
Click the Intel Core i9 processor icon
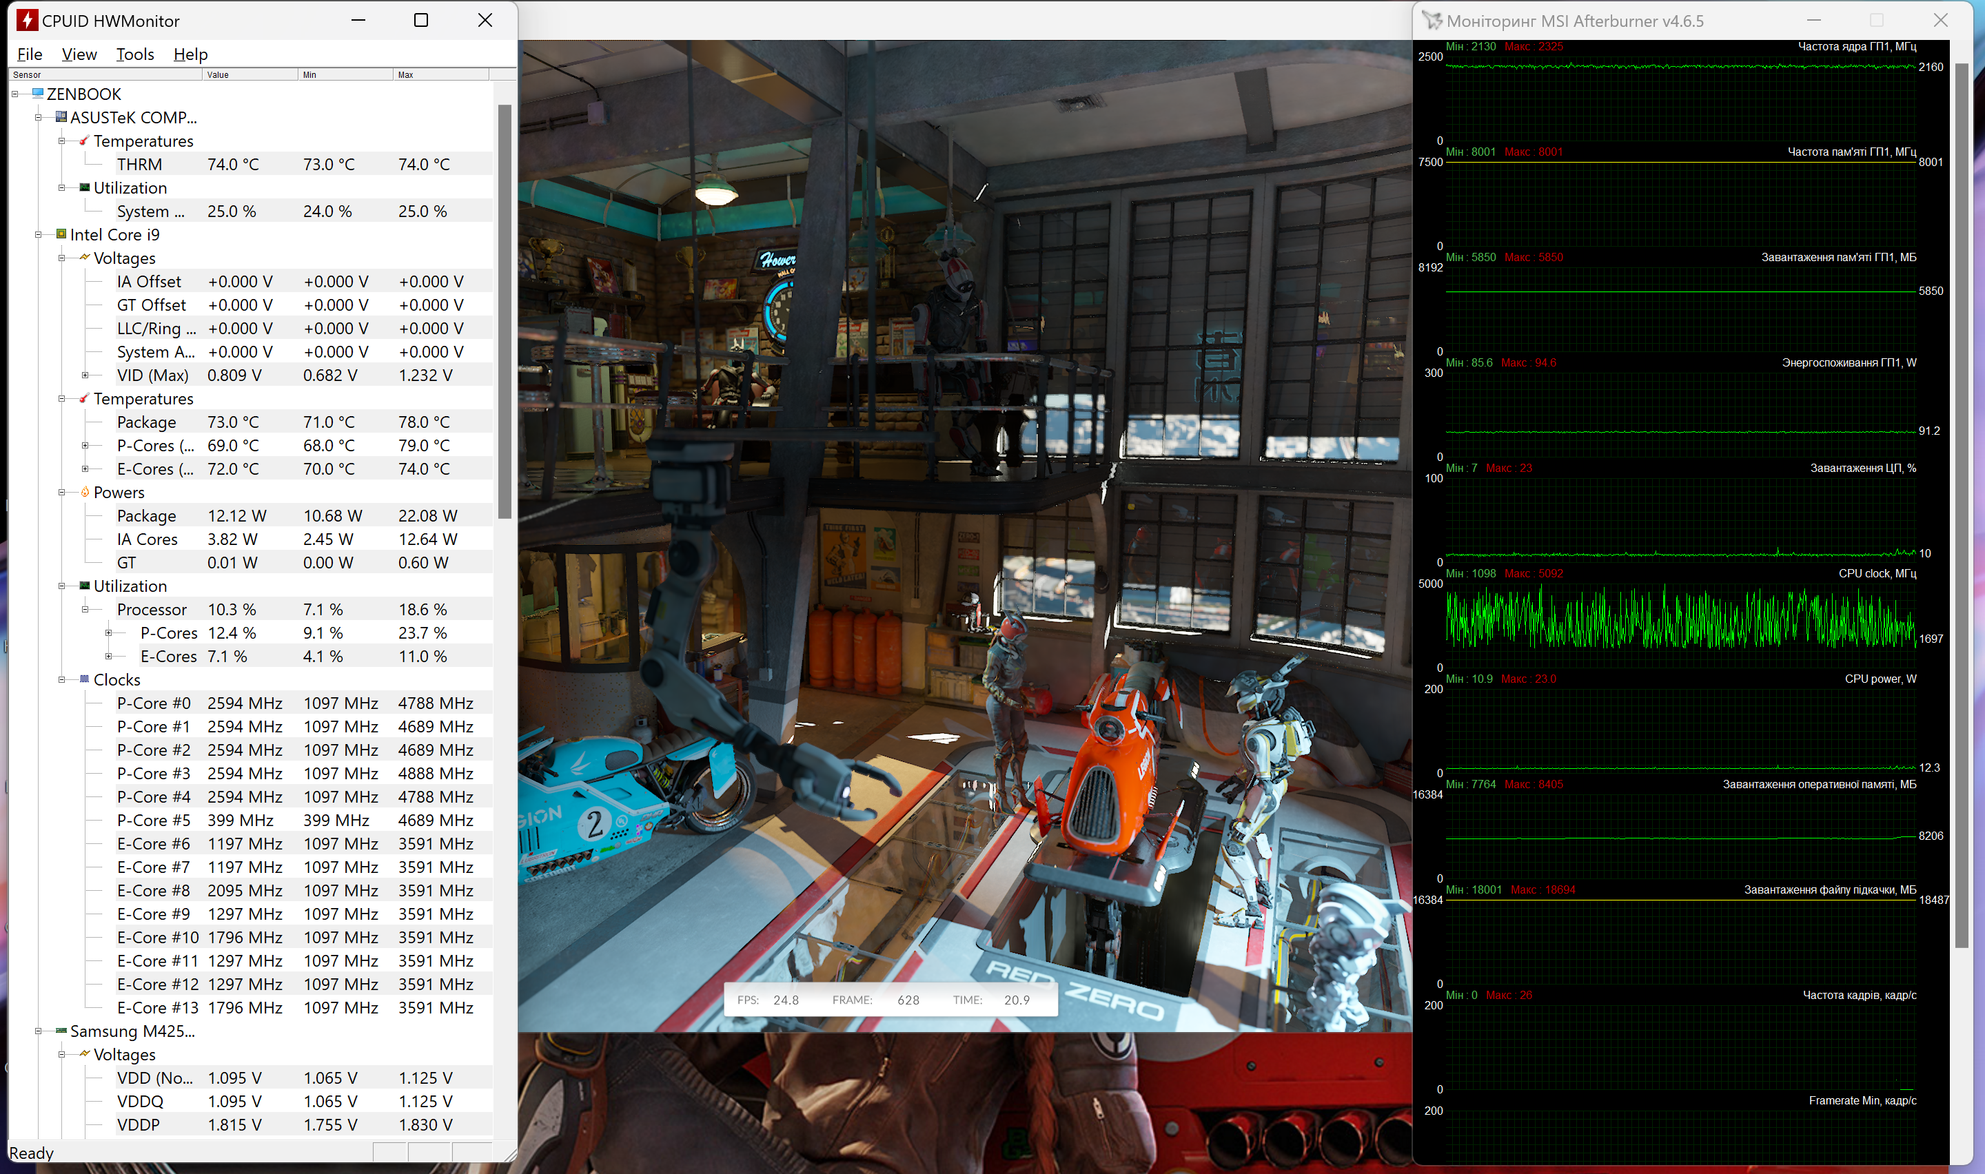[61, 234]
